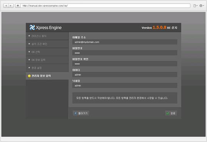207x142 pixels.
Task: Select the DB 선택 step
Action: click(47, 52)
